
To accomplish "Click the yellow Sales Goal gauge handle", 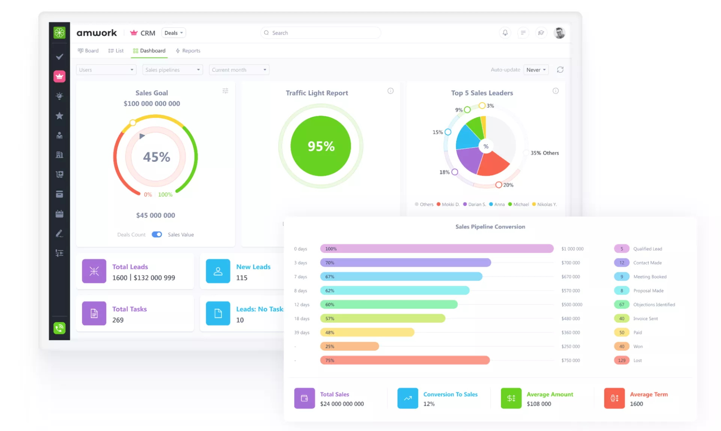I will (x=133, y=123).
